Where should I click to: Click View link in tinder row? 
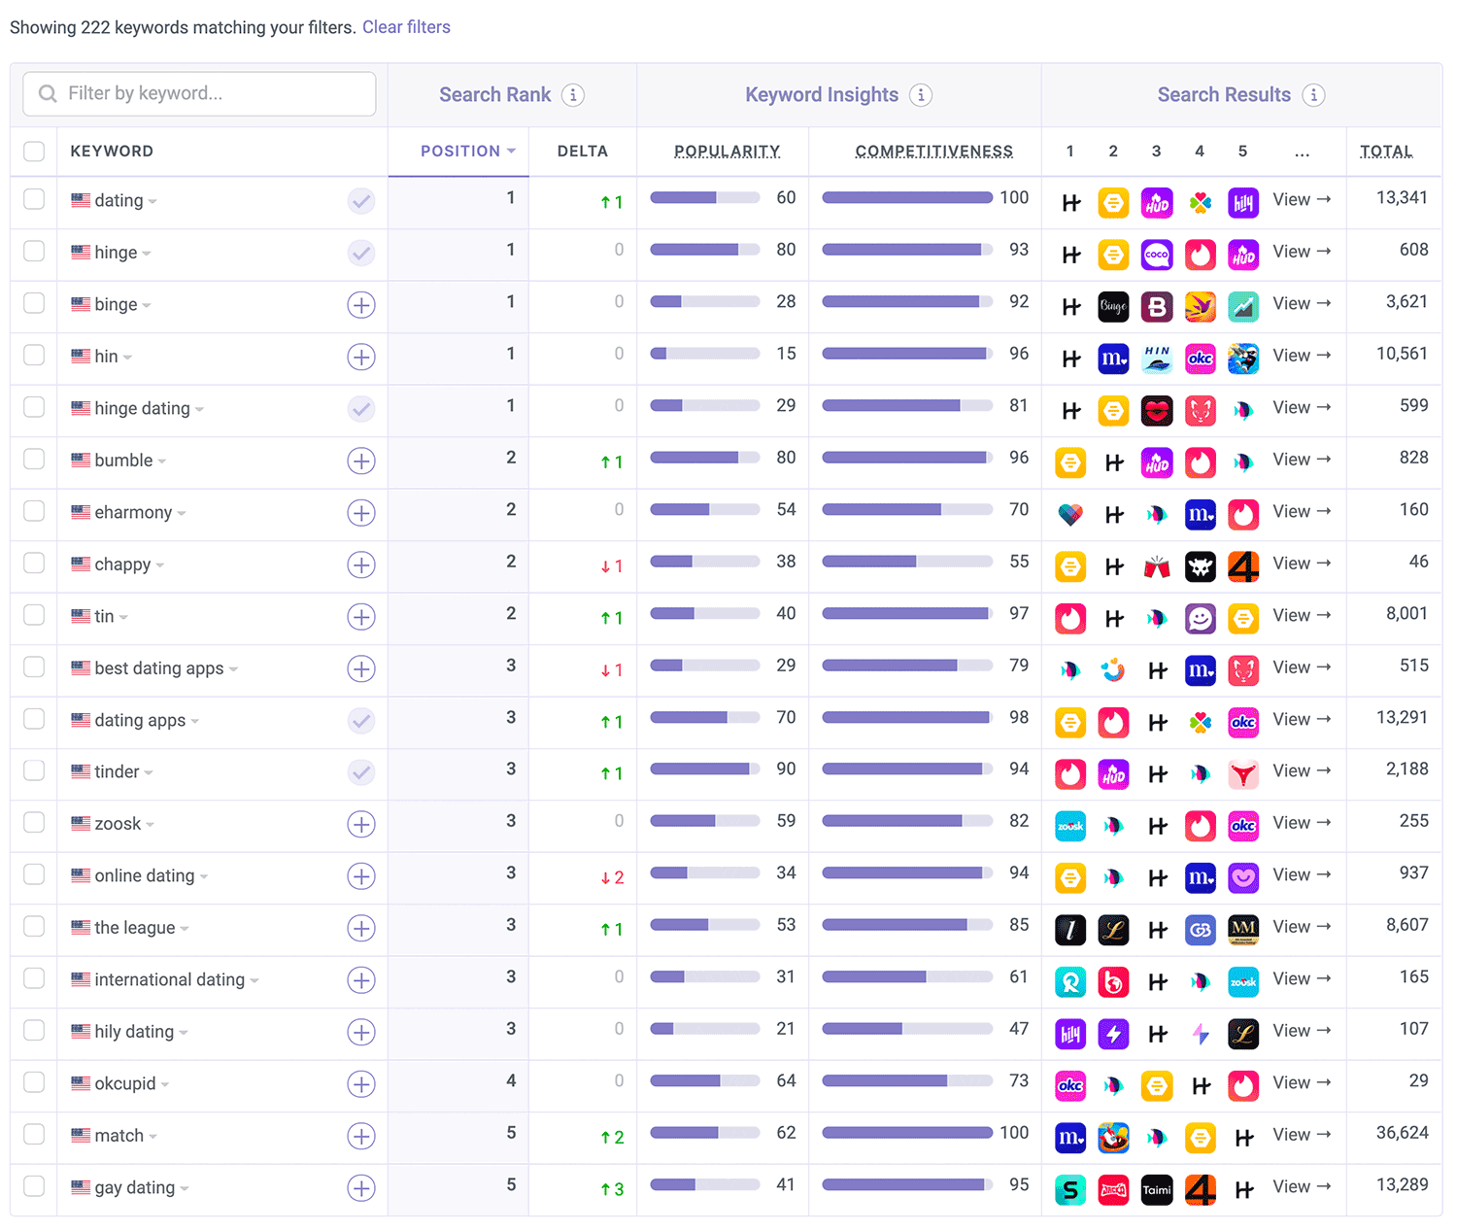pyautogui.click(x=1302, y=770)
